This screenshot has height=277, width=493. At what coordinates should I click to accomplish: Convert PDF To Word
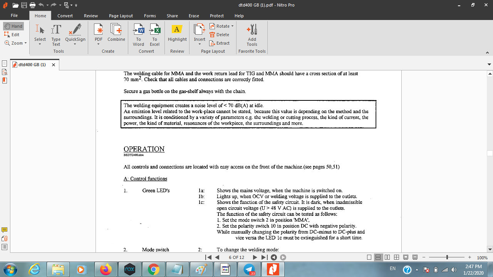[x=138, y=35]
